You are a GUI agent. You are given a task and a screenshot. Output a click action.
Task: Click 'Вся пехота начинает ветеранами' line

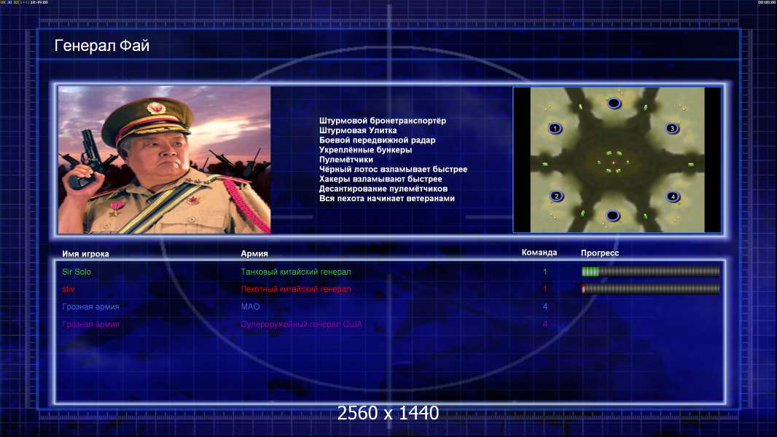pos(386,198)
